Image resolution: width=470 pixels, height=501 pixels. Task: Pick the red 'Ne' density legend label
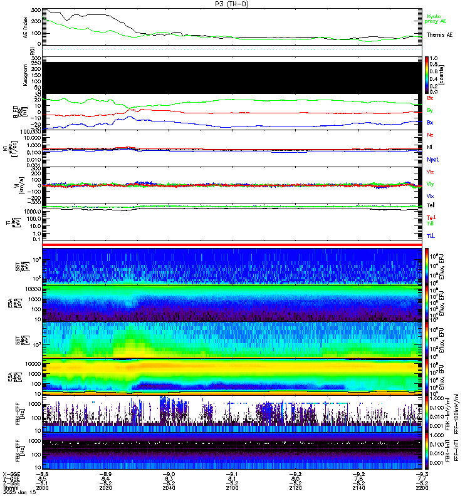[x=430, y=135]
